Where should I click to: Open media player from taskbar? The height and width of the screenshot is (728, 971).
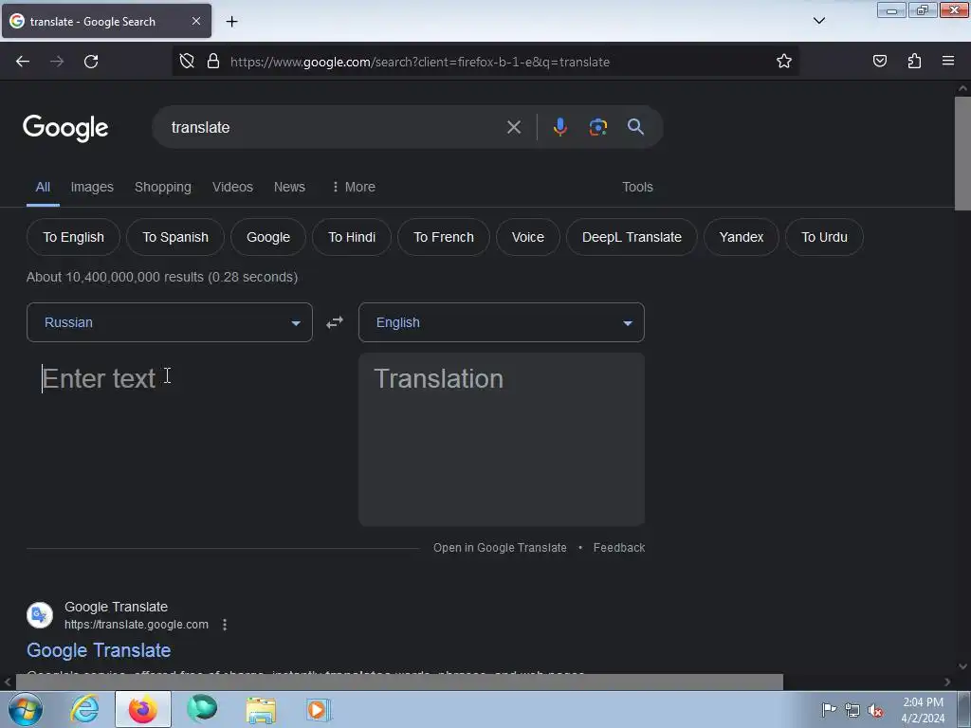[x=319, y=709]
